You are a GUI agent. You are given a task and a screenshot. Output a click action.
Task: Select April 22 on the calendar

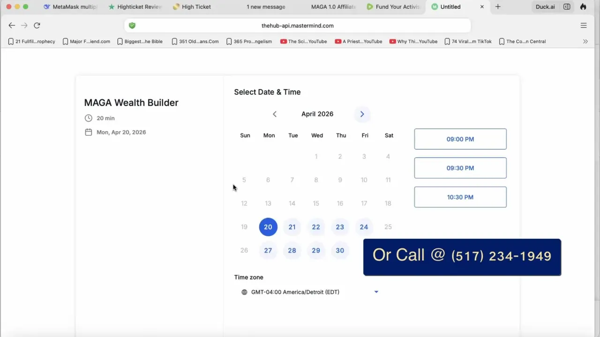(x=316, y=227)
